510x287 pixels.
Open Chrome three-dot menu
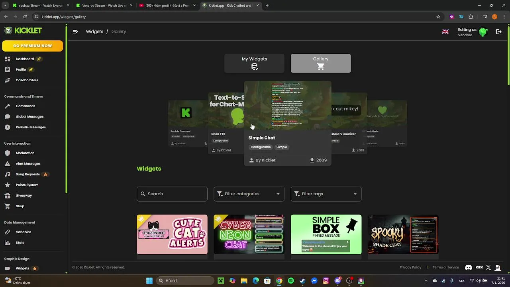(x=504, y=17)
